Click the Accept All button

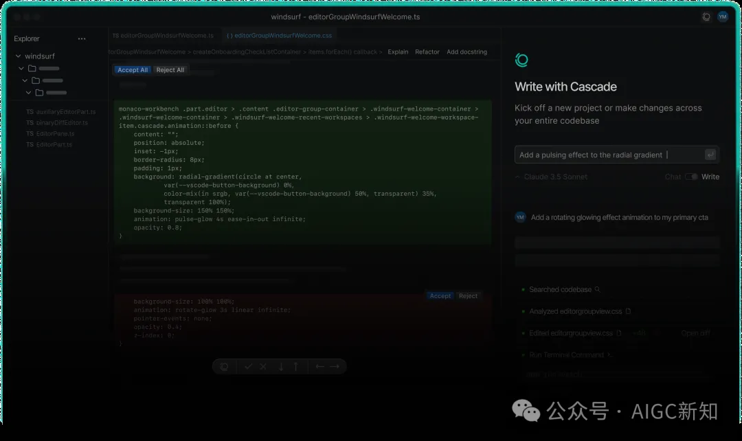pos(132,69)
